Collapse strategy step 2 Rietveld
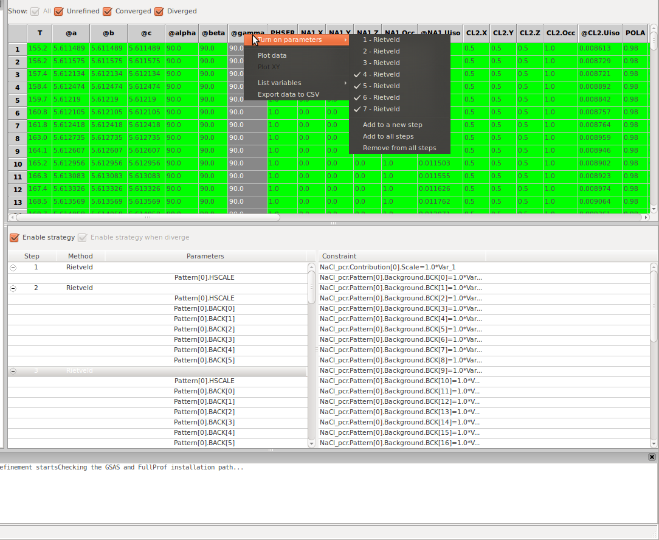 click(x=13, y=288)
